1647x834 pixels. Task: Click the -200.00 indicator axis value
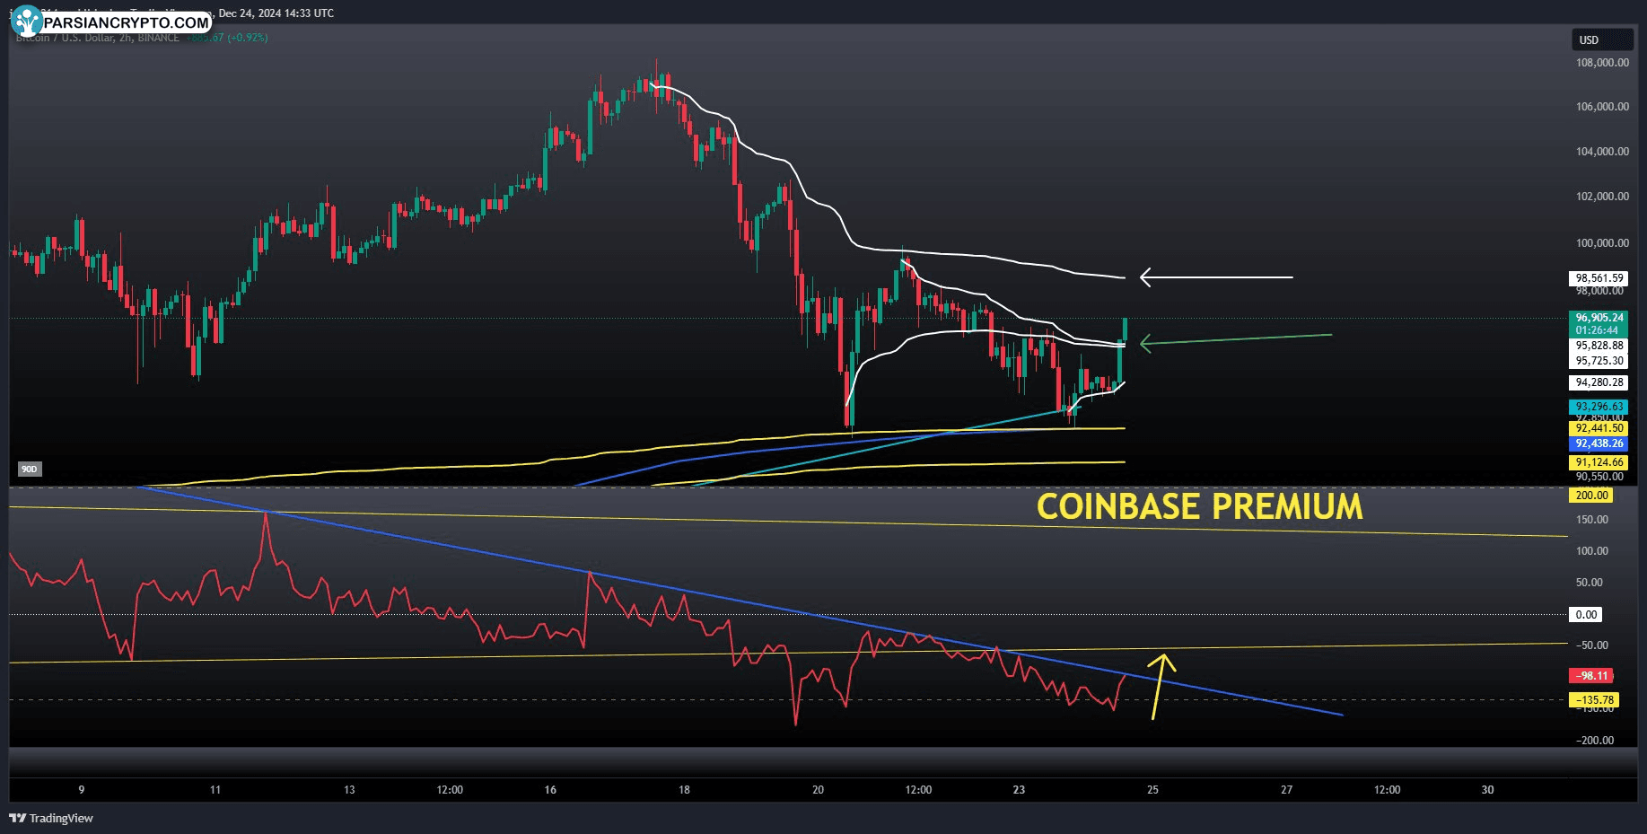coord(1594,741)
